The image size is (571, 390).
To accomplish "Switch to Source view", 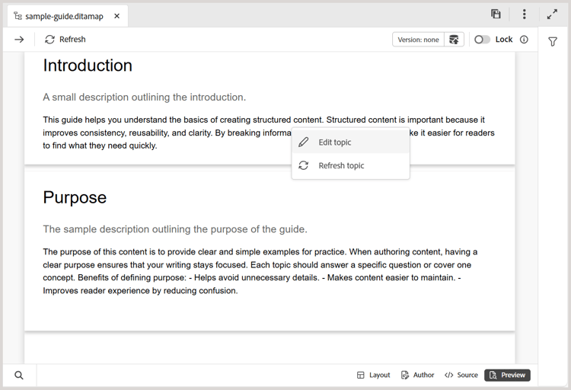I will [x=461, y=375].
